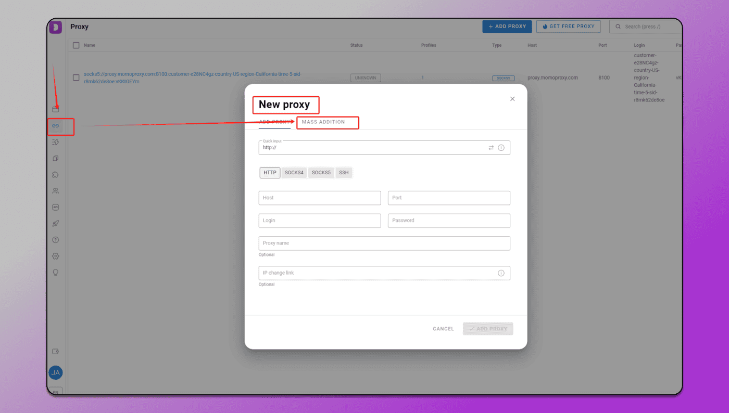Viewport: 729px width, 413px height.
Task: Click the UNKNOWN status badge
Action: [366, 78]
